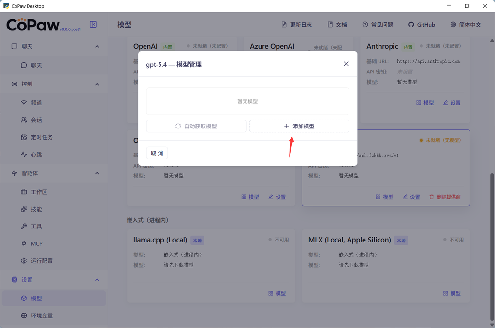
Task: Click the page scrollbar up arrow
Action: point(492,41)
